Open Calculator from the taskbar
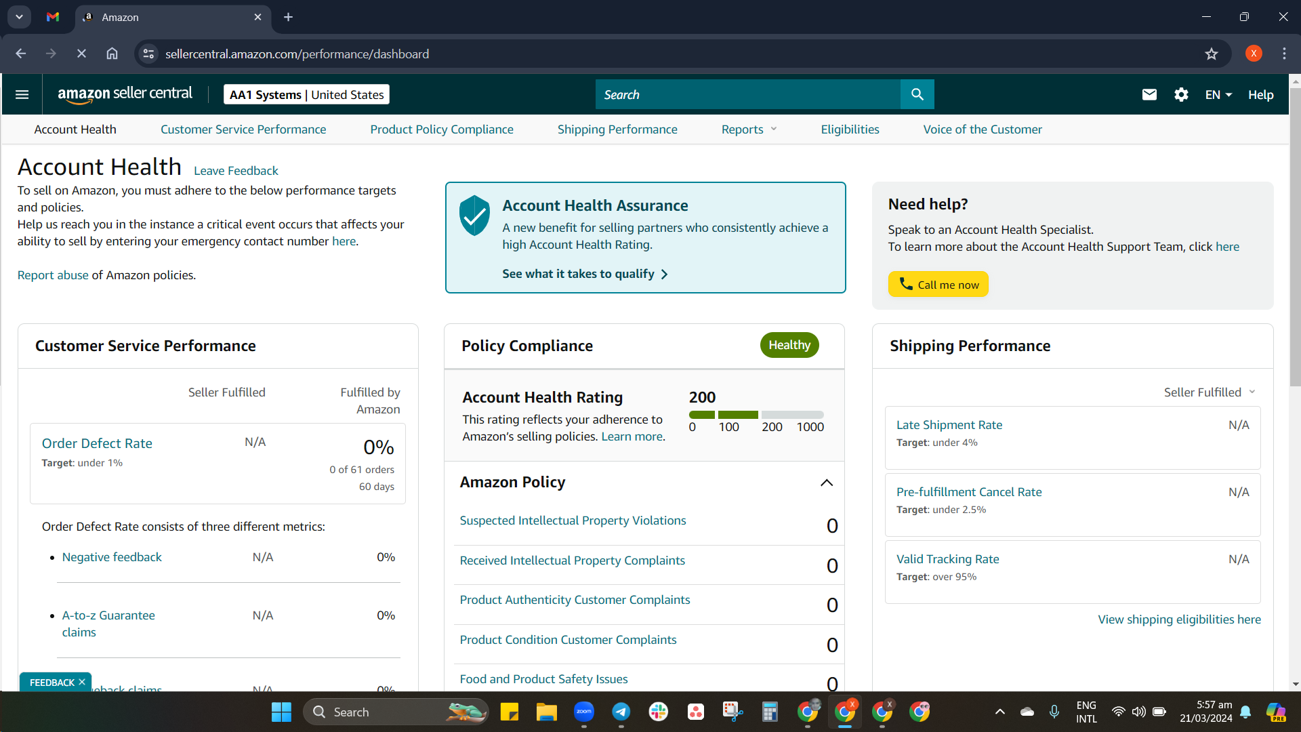Screen dimensions: 1301x732 pos(770,712)
